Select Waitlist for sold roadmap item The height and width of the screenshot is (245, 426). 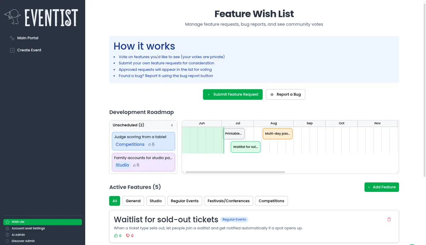tap(246, 147)
